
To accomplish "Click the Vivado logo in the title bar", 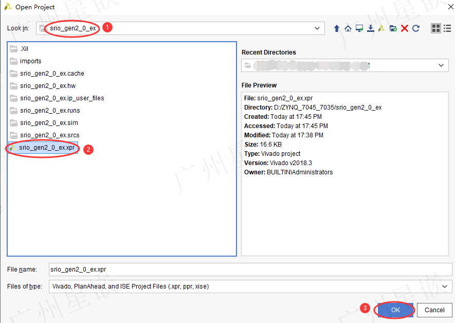I will point(8,7).
